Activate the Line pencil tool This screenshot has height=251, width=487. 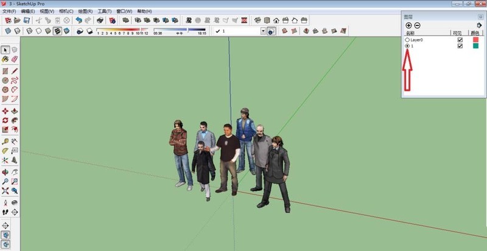tap(15, 70)
